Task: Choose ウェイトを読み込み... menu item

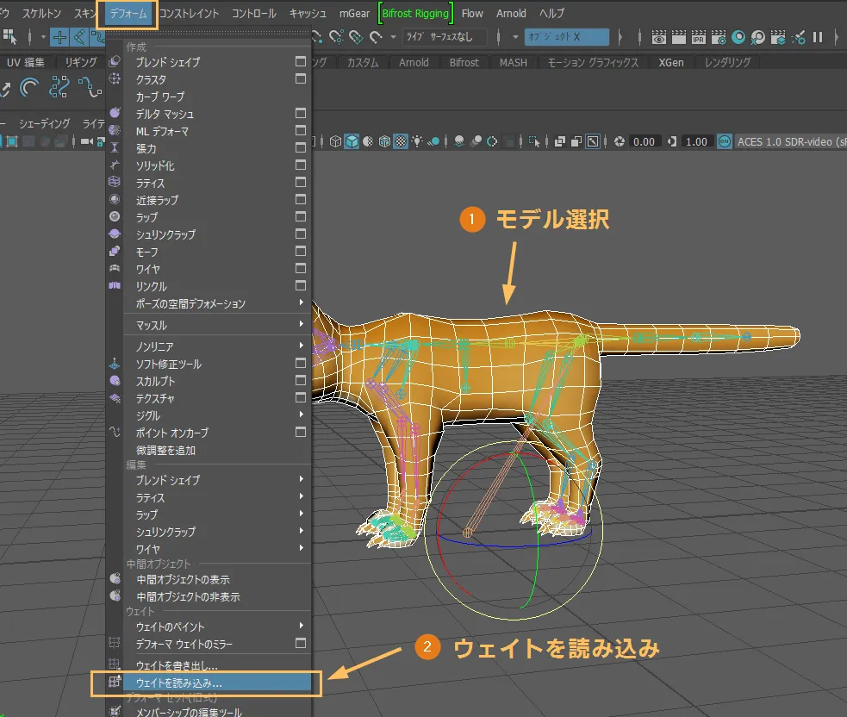Action: point(216,683)
